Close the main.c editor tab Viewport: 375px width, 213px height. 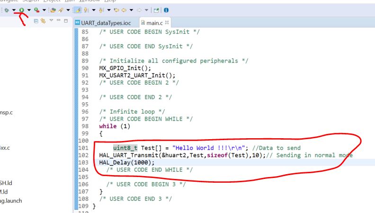click(x=167, y=23)
